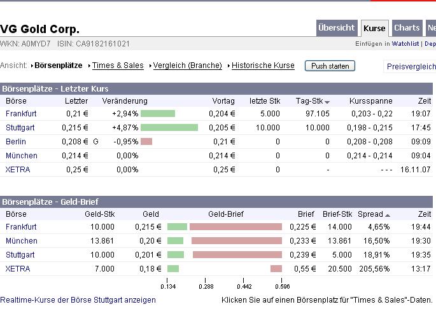This screenshot has width=436, height=309.
Task: Select the Börsenplätze view
Action: pos(59,65)
